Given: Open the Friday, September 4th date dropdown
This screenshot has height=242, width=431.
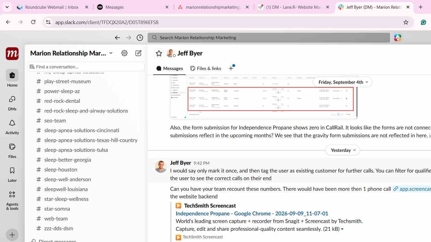Looking at the screenshot, I should (342, 82).
